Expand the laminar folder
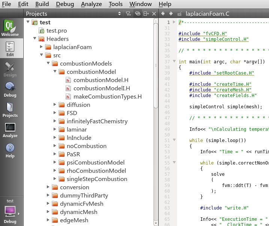The image size is (269, 226). (55, 129)
